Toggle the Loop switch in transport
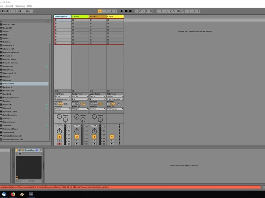Viewport: 265px width, 198px height. tap(178, 11)
